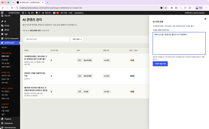Open FVM in admin bar

71,13
